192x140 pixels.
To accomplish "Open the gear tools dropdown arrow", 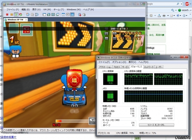I will 187,16.
